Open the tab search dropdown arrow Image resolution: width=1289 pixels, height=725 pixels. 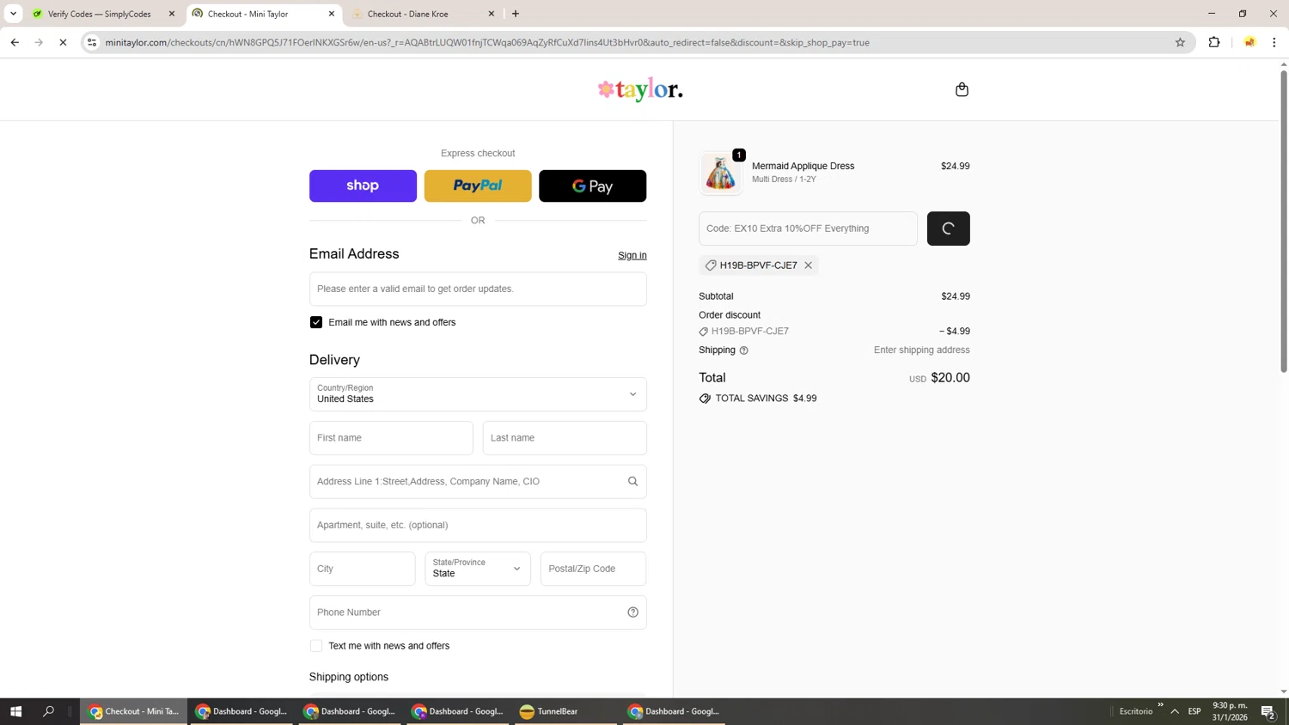click(x=13, y=14)
